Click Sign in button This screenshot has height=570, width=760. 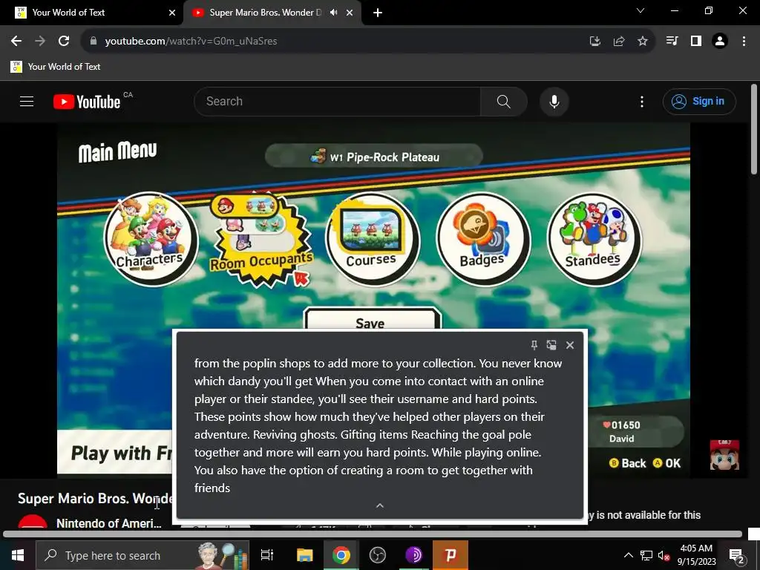click(x=699, y=101)
